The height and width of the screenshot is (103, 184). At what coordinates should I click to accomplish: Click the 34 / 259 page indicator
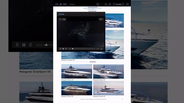(x=118, y=4)
